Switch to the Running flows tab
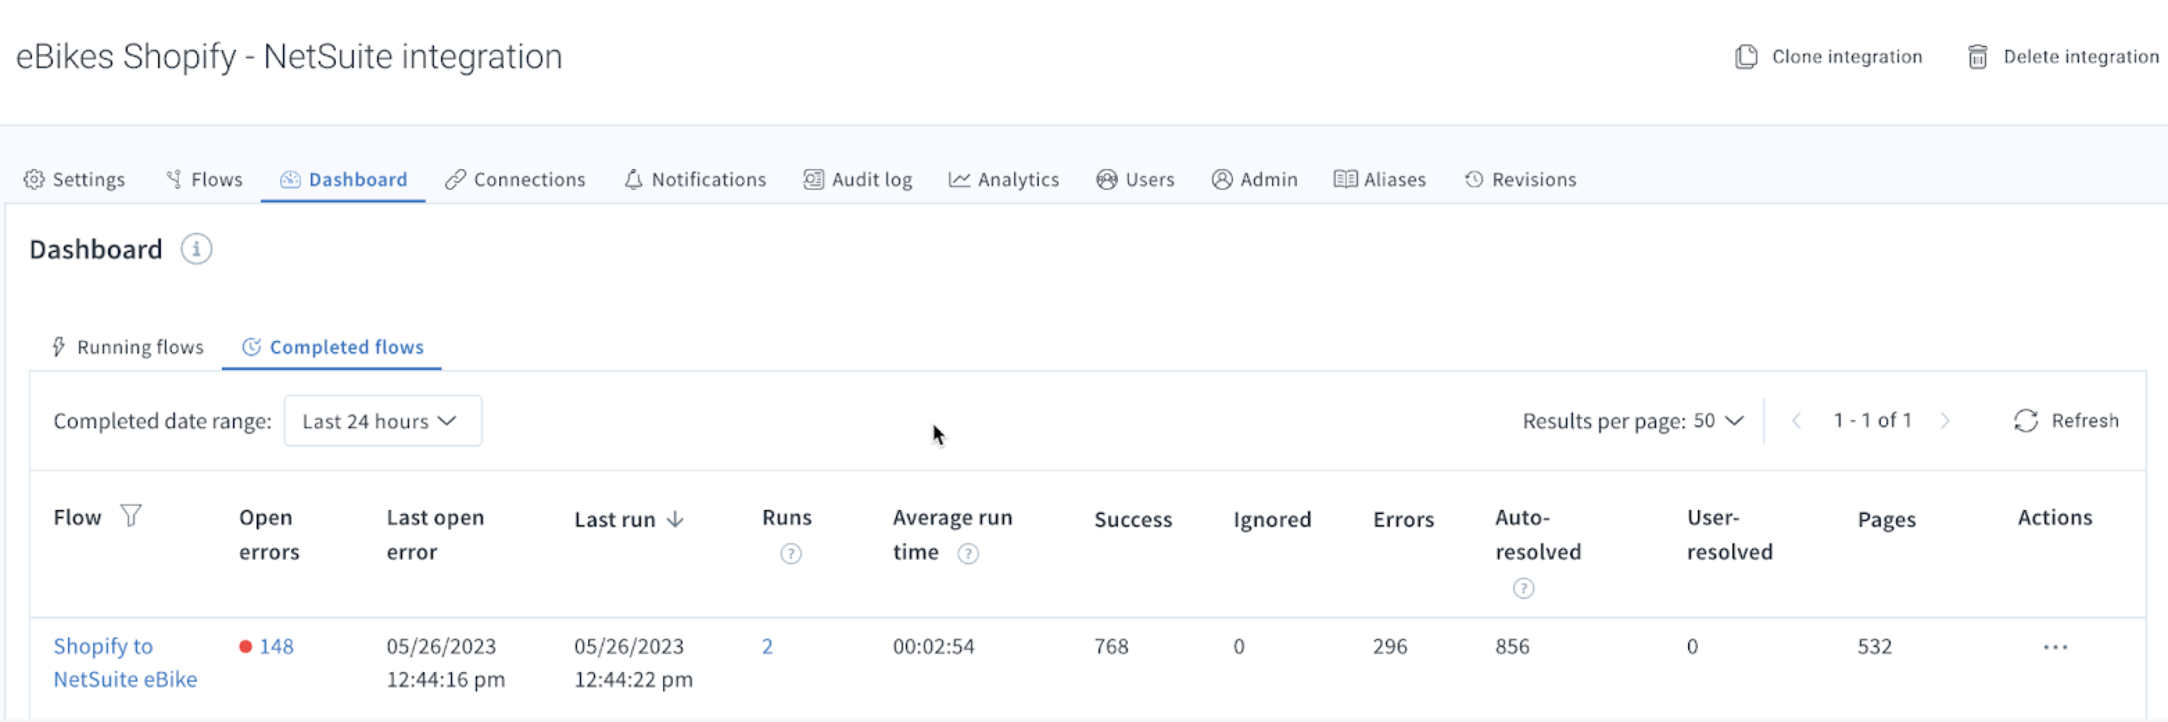The image size is (2168, 722). coord(139,346)
